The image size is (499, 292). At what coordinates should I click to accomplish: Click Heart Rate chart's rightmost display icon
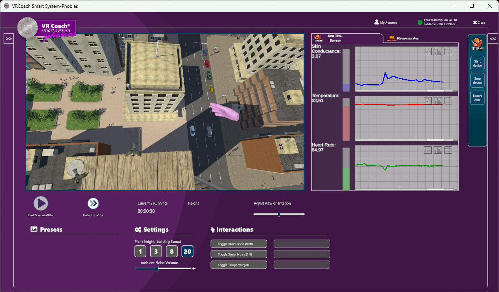448,150
